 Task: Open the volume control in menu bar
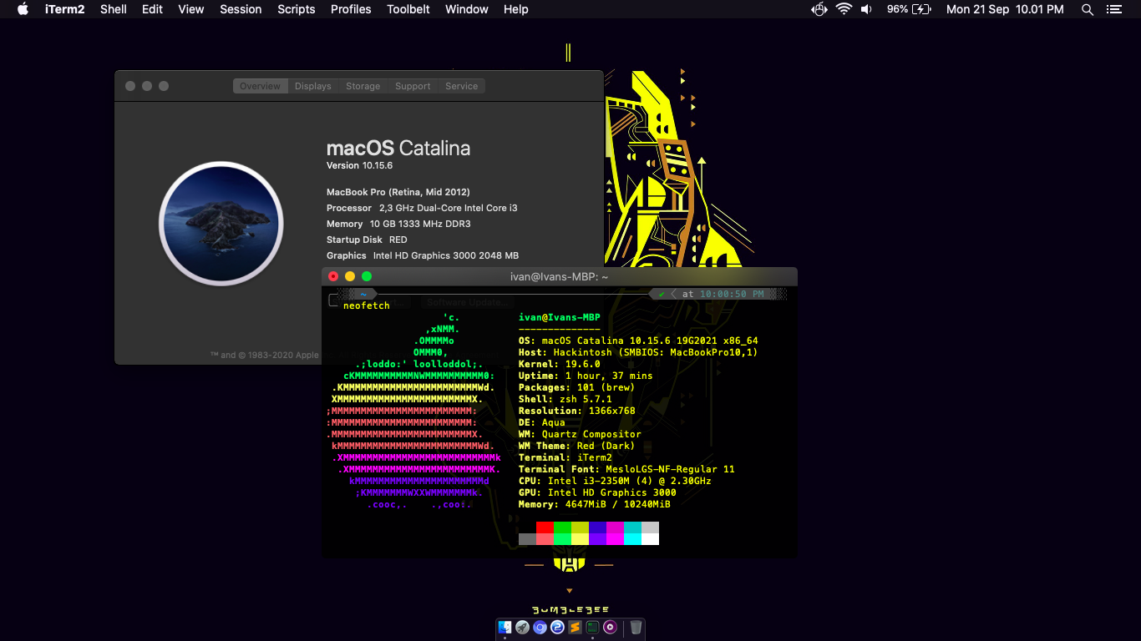[x=866, y=9]
